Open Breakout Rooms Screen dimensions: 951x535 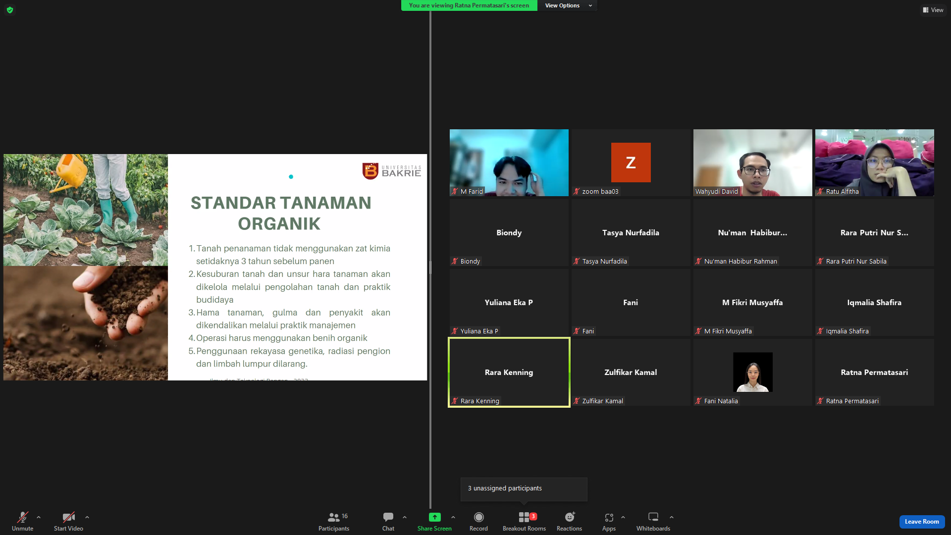coord(524,521)
